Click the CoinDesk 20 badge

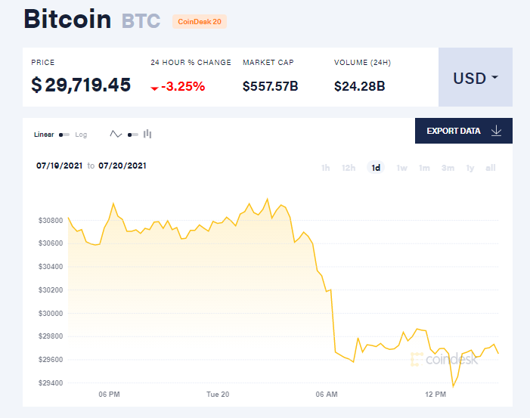pyautogui.click(x=200, y=21)
